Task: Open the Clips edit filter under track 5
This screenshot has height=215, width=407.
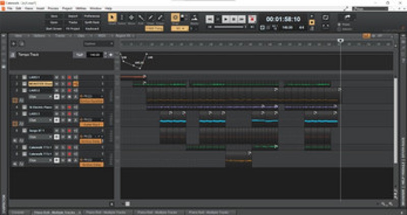Action: (40, 120)
